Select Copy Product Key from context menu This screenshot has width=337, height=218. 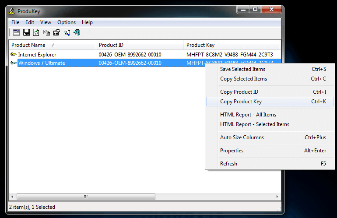click(270, 102)
